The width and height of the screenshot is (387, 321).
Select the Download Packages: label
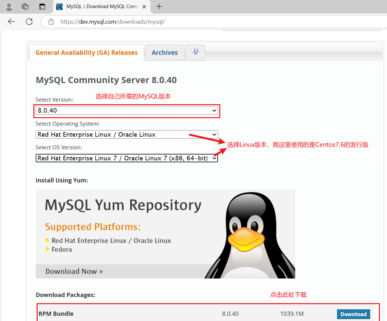point(66,295)
